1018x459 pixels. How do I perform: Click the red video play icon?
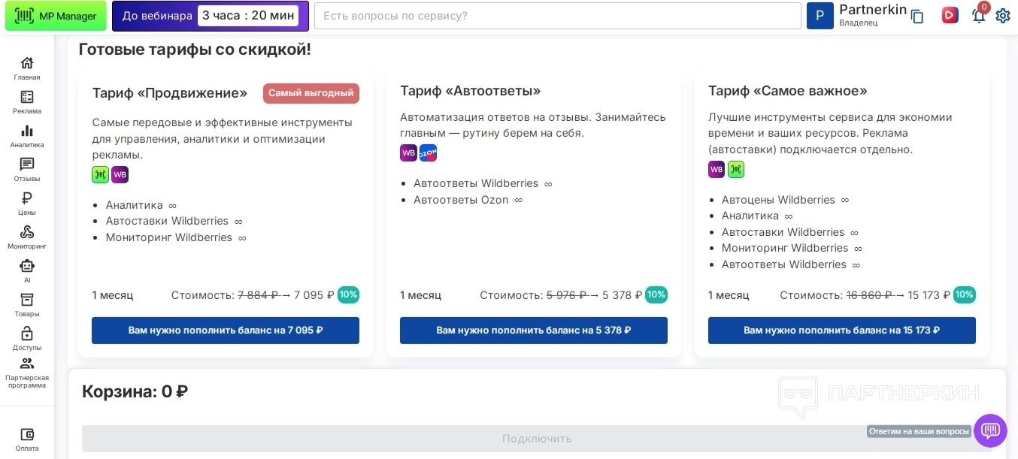click(x=950, y=15)
